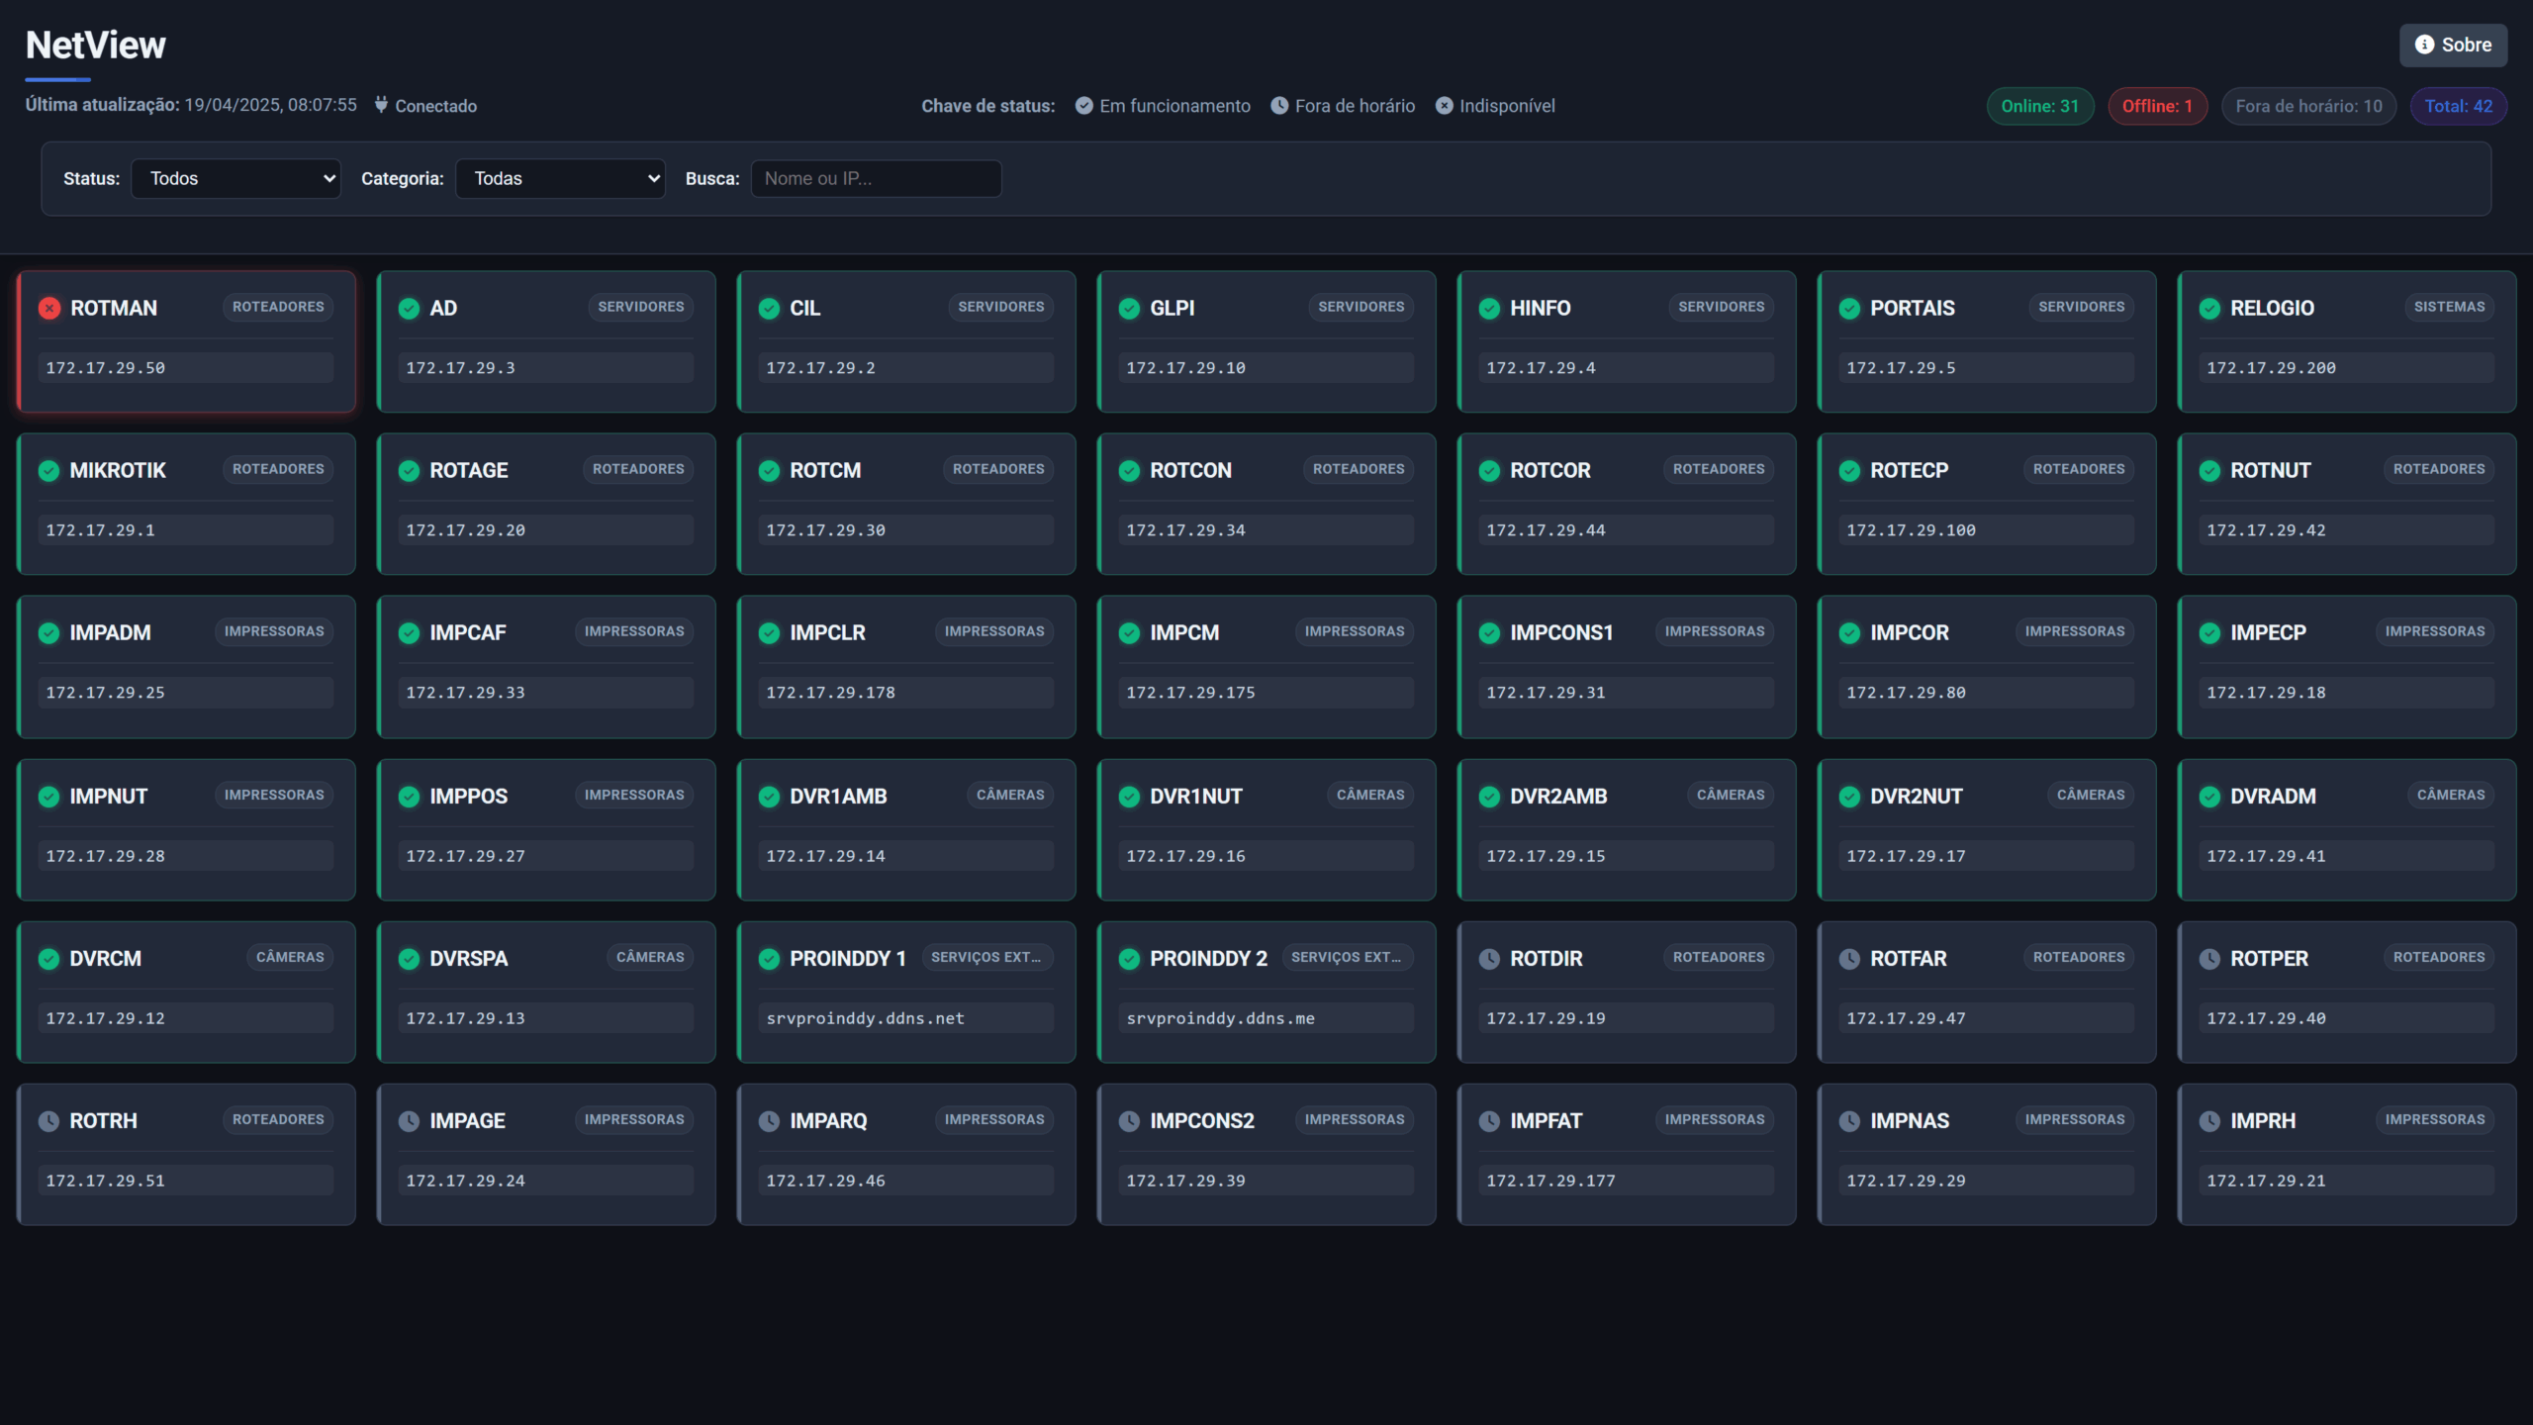
Task: Click the plug icon beside Conectado
Action: pyautogui.click(x=381, y=105)
